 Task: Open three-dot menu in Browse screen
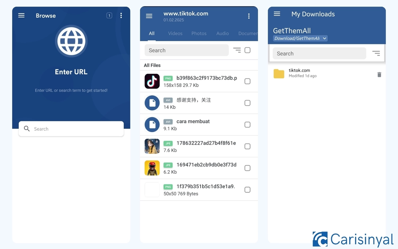tap(121, 15)
